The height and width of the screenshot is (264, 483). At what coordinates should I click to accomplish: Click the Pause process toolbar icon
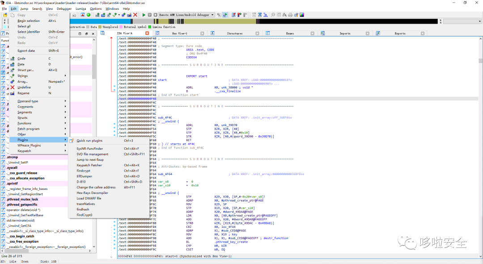point(149,15)
